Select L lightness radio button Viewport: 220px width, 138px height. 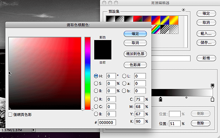[x=124, y=76]
